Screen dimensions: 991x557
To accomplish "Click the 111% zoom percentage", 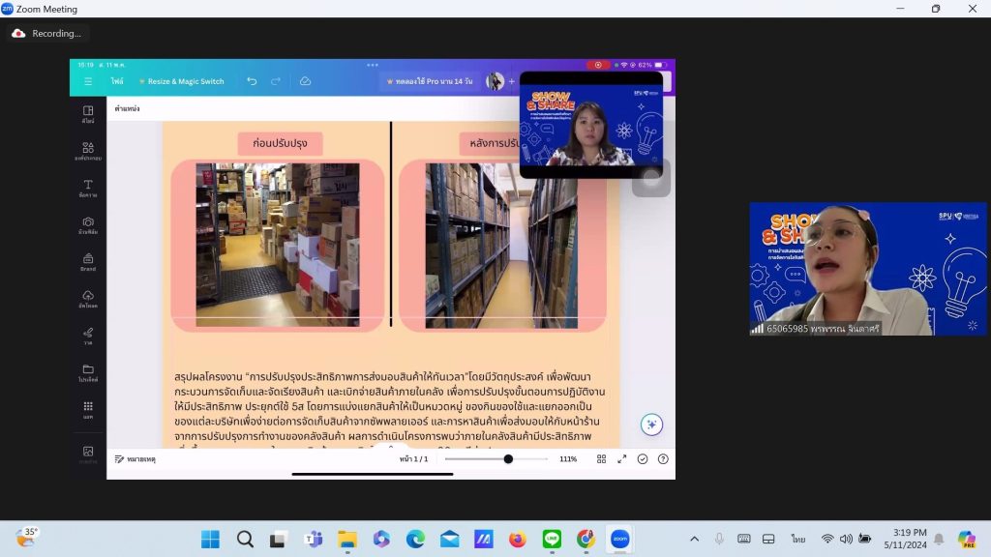I will [x=568, y=459].
